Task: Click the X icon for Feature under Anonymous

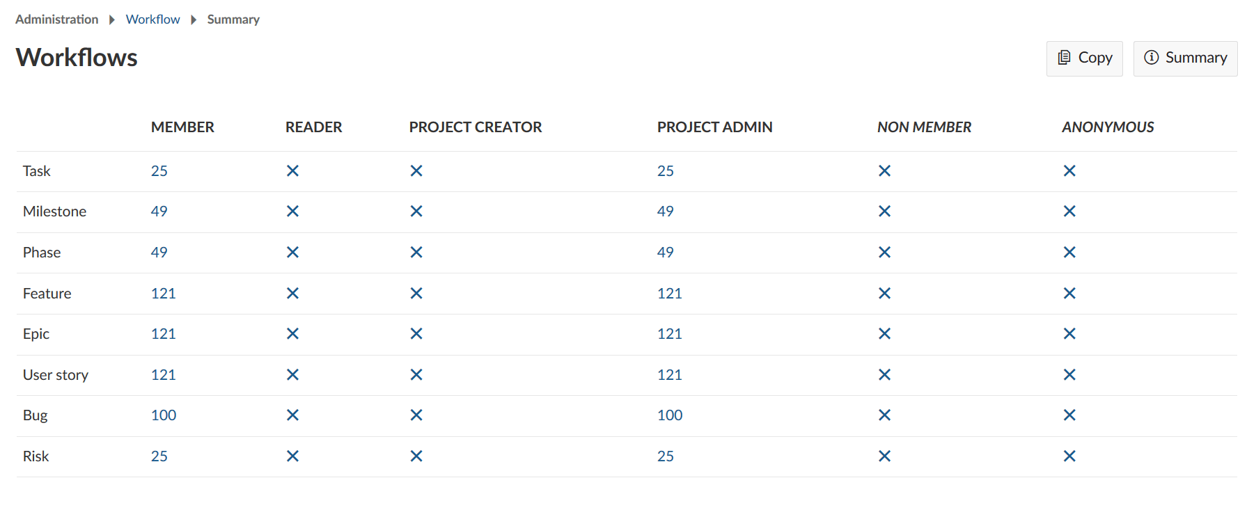Action: click(1069, 294)
